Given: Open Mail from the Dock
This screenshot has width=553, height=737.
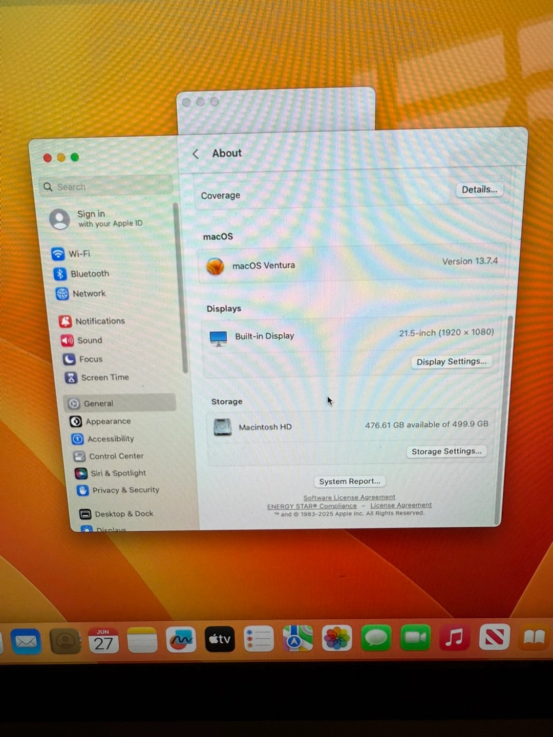Looking at the screenshot, I should 26,641.
